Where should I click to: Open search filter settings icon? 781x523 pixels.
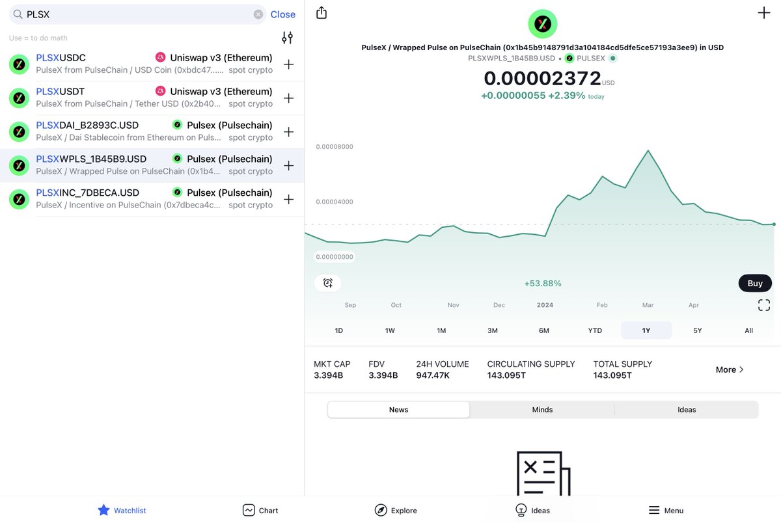pyautogui.click(x=287, y=38)
